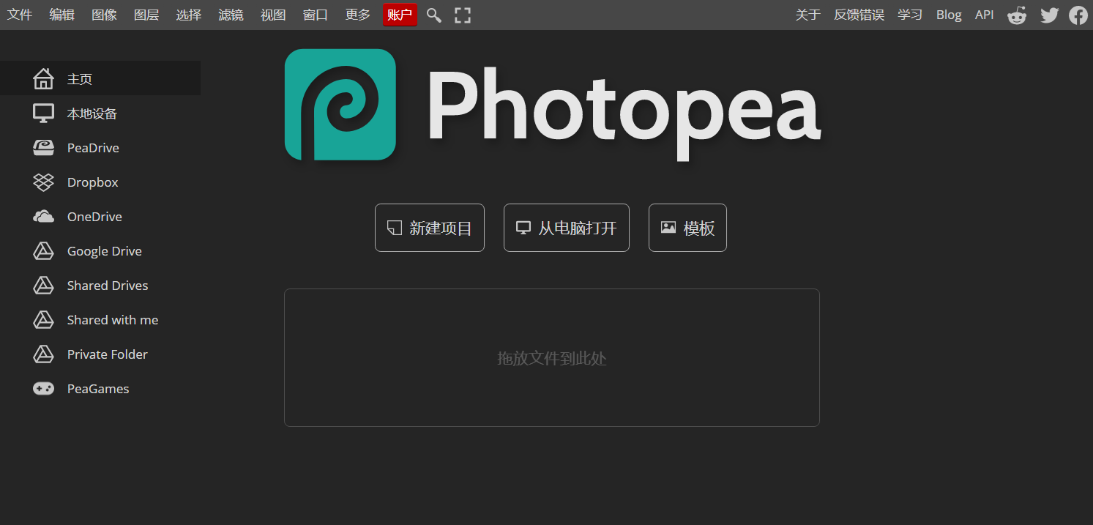This screenshot has height=525, width=1093.
Task: Open the 图像 menu
Action: (x=105, y=15)
